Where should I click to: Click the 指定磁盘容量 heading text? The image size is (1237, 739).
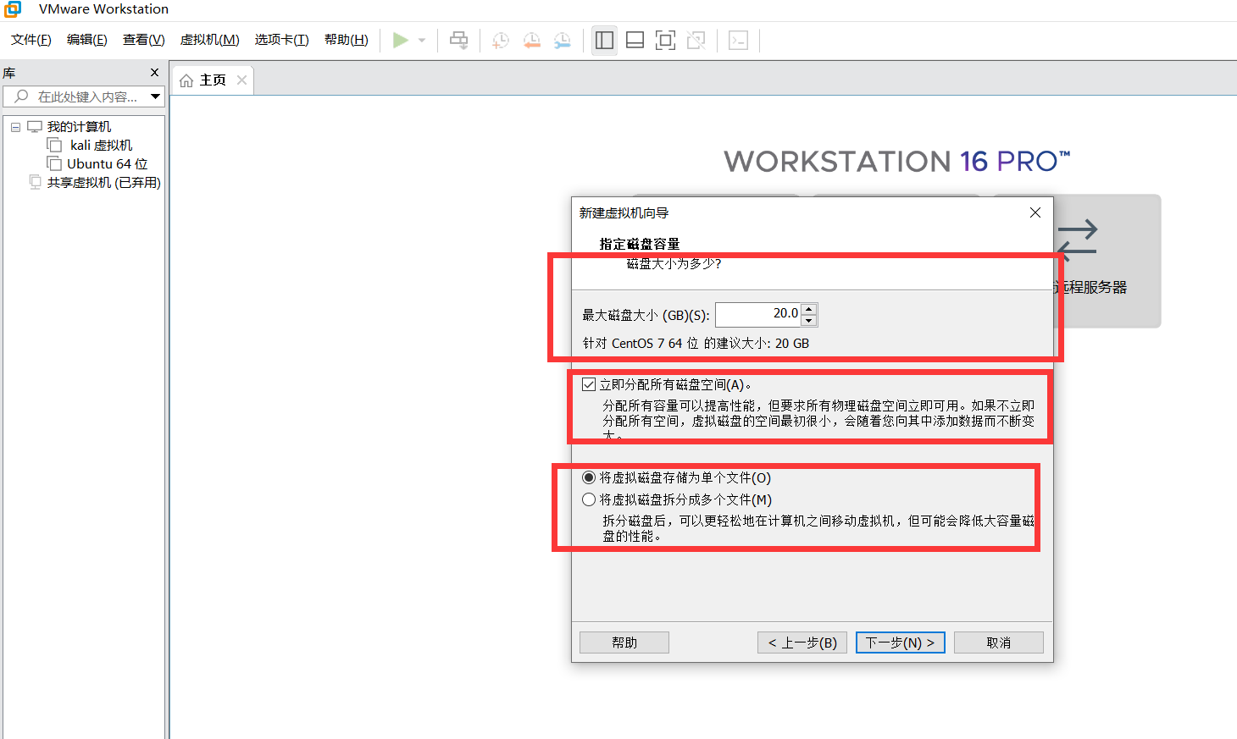click(640, 244)
